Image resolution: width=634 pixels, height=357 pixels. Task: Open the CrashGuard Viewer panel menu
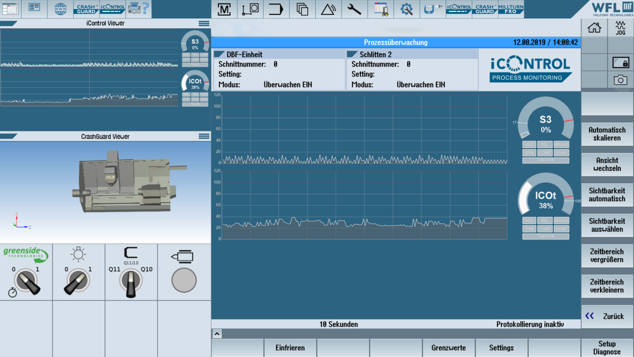pyautogui.click(x=204, y=137)
